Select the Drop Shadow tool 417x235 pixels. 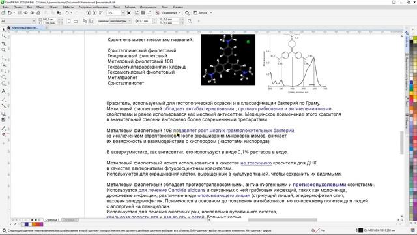3,114
